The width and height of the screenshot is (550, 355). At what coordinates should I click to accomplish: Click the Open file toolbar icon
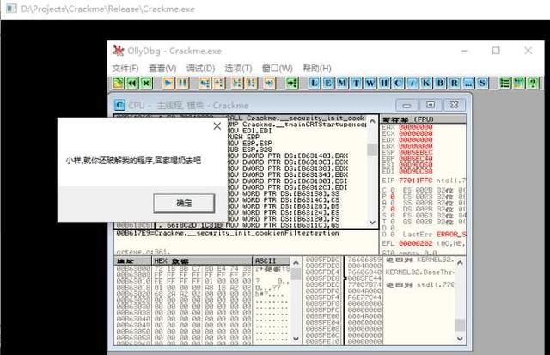(119, 83)
